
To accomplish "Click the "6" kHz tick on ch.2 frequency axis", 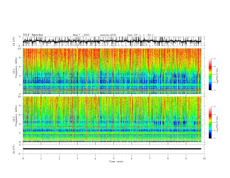I will 20,115.
